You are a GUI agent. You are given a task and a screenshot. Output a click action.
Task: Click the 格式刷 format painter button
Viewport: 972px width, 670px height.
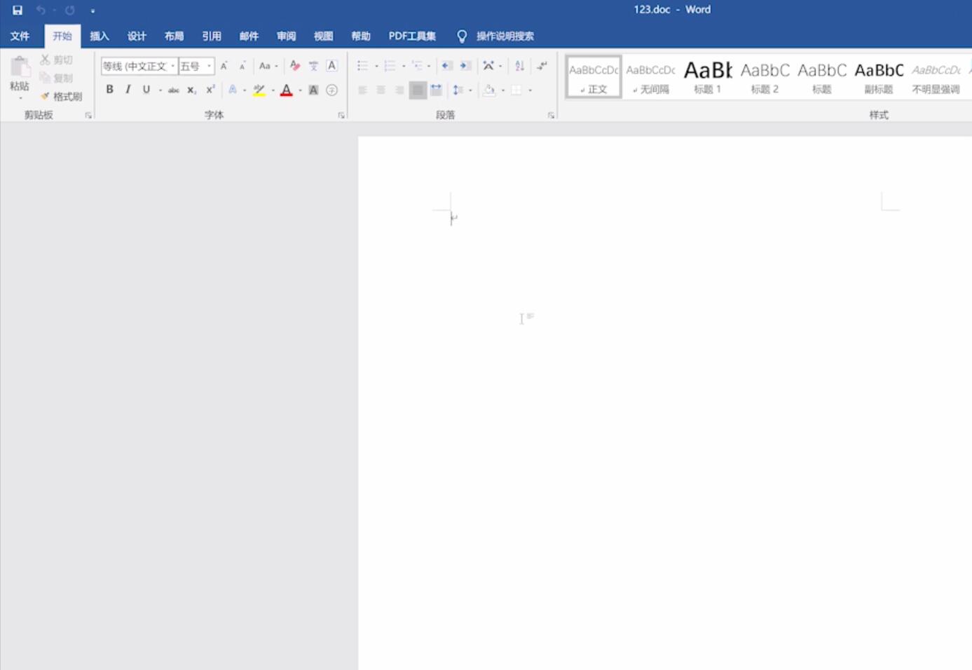tap(61, 96)
